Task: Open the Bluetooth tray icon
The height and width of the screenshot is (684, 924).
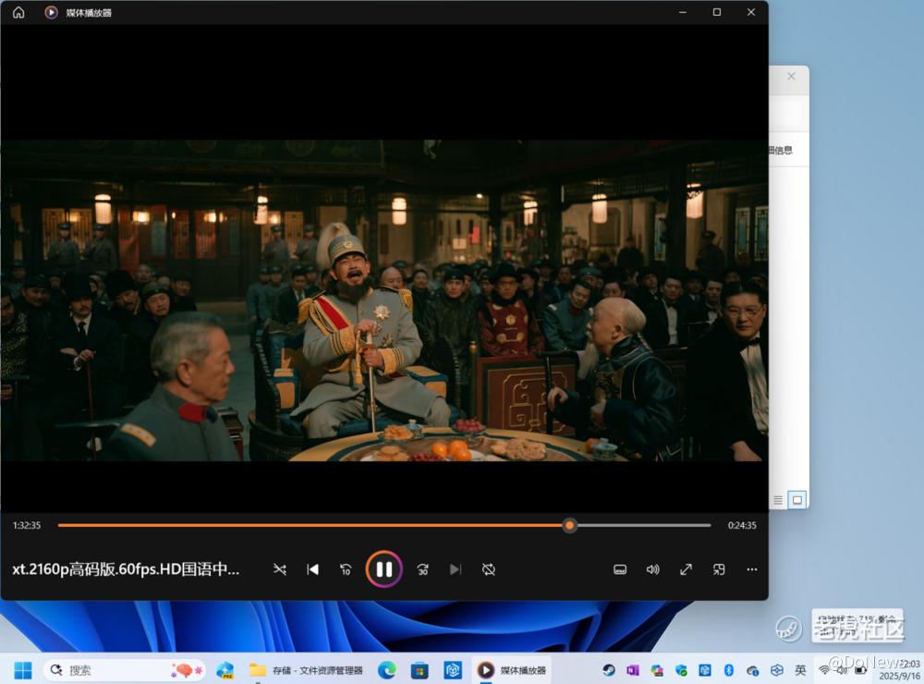Action: pyautogui.click(x=729, y=670)
